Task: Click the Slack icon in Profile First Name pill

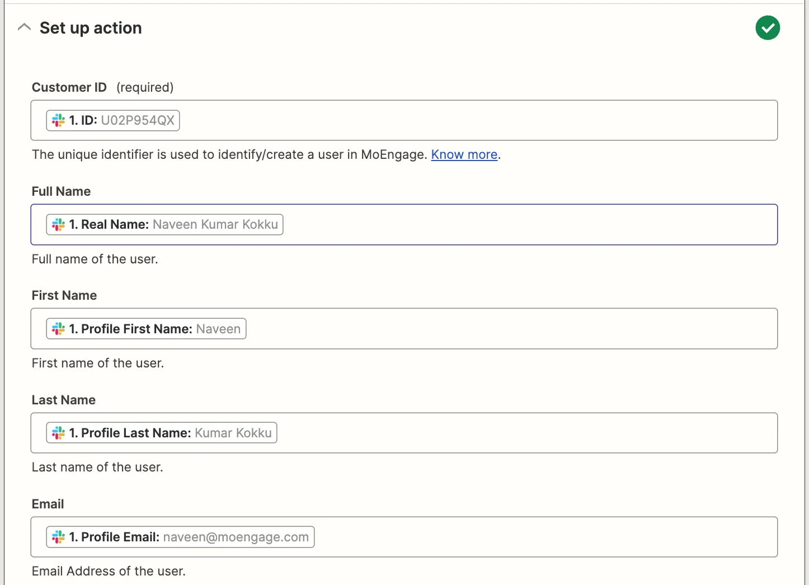Action: tap(59, 329)
